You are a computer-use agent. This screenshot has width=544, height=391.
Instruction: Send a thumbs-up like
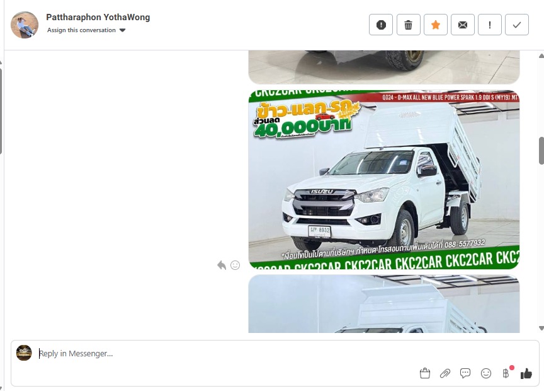[x=526, y=373]
